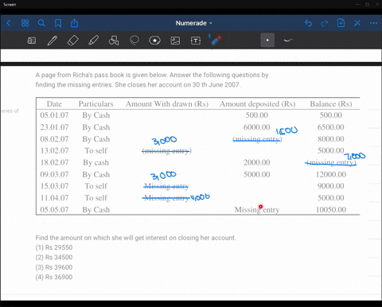Bookmark the current page
Image resolution: width=382 pixels, height=307 pixels.
click(x=58, y=23)
